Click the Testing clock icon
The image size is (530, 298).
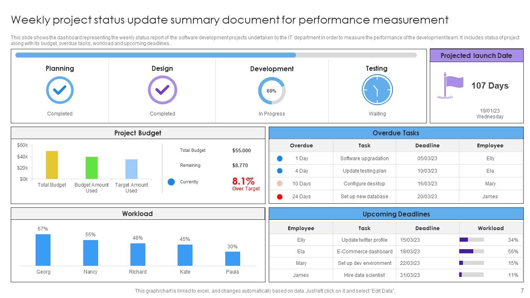(377, 90)
